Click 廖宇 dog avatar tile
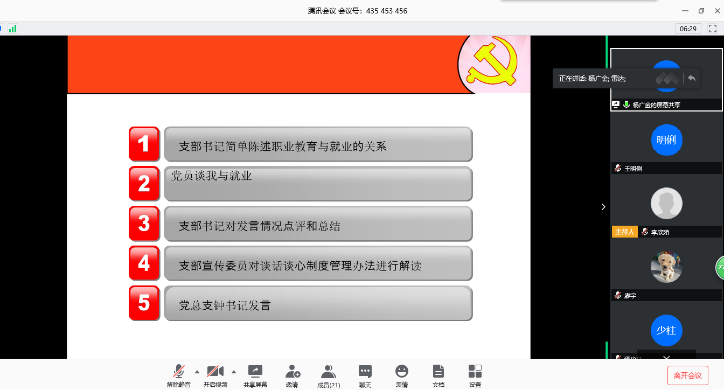The width and height of the screenshot is (724, 390). [x=666, y=267]
